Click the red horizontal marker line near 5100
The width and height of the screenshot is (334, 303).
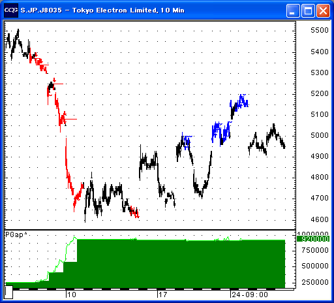(x=71, y=119)
